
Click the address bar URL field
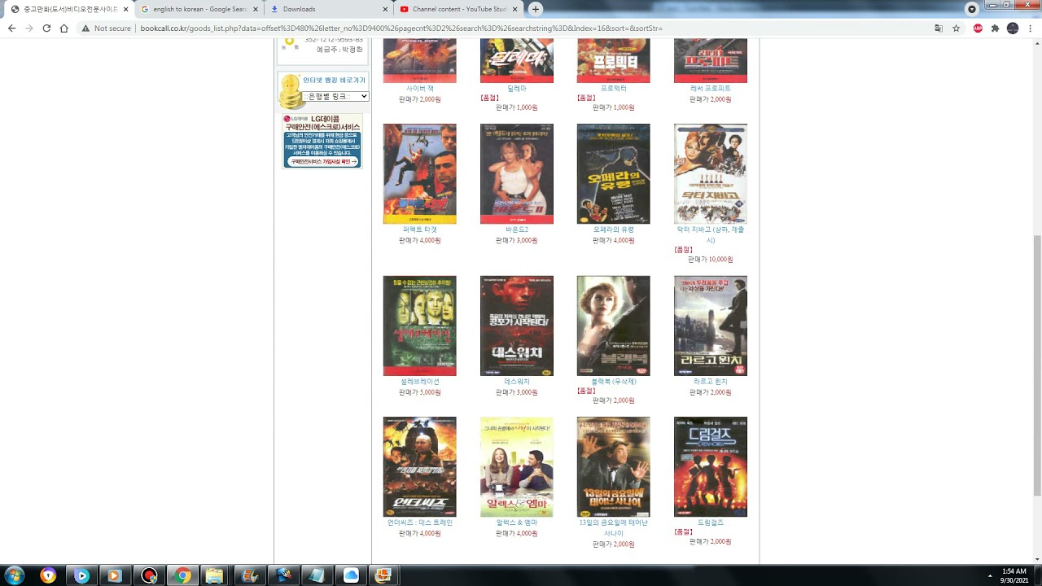(521, 28)
